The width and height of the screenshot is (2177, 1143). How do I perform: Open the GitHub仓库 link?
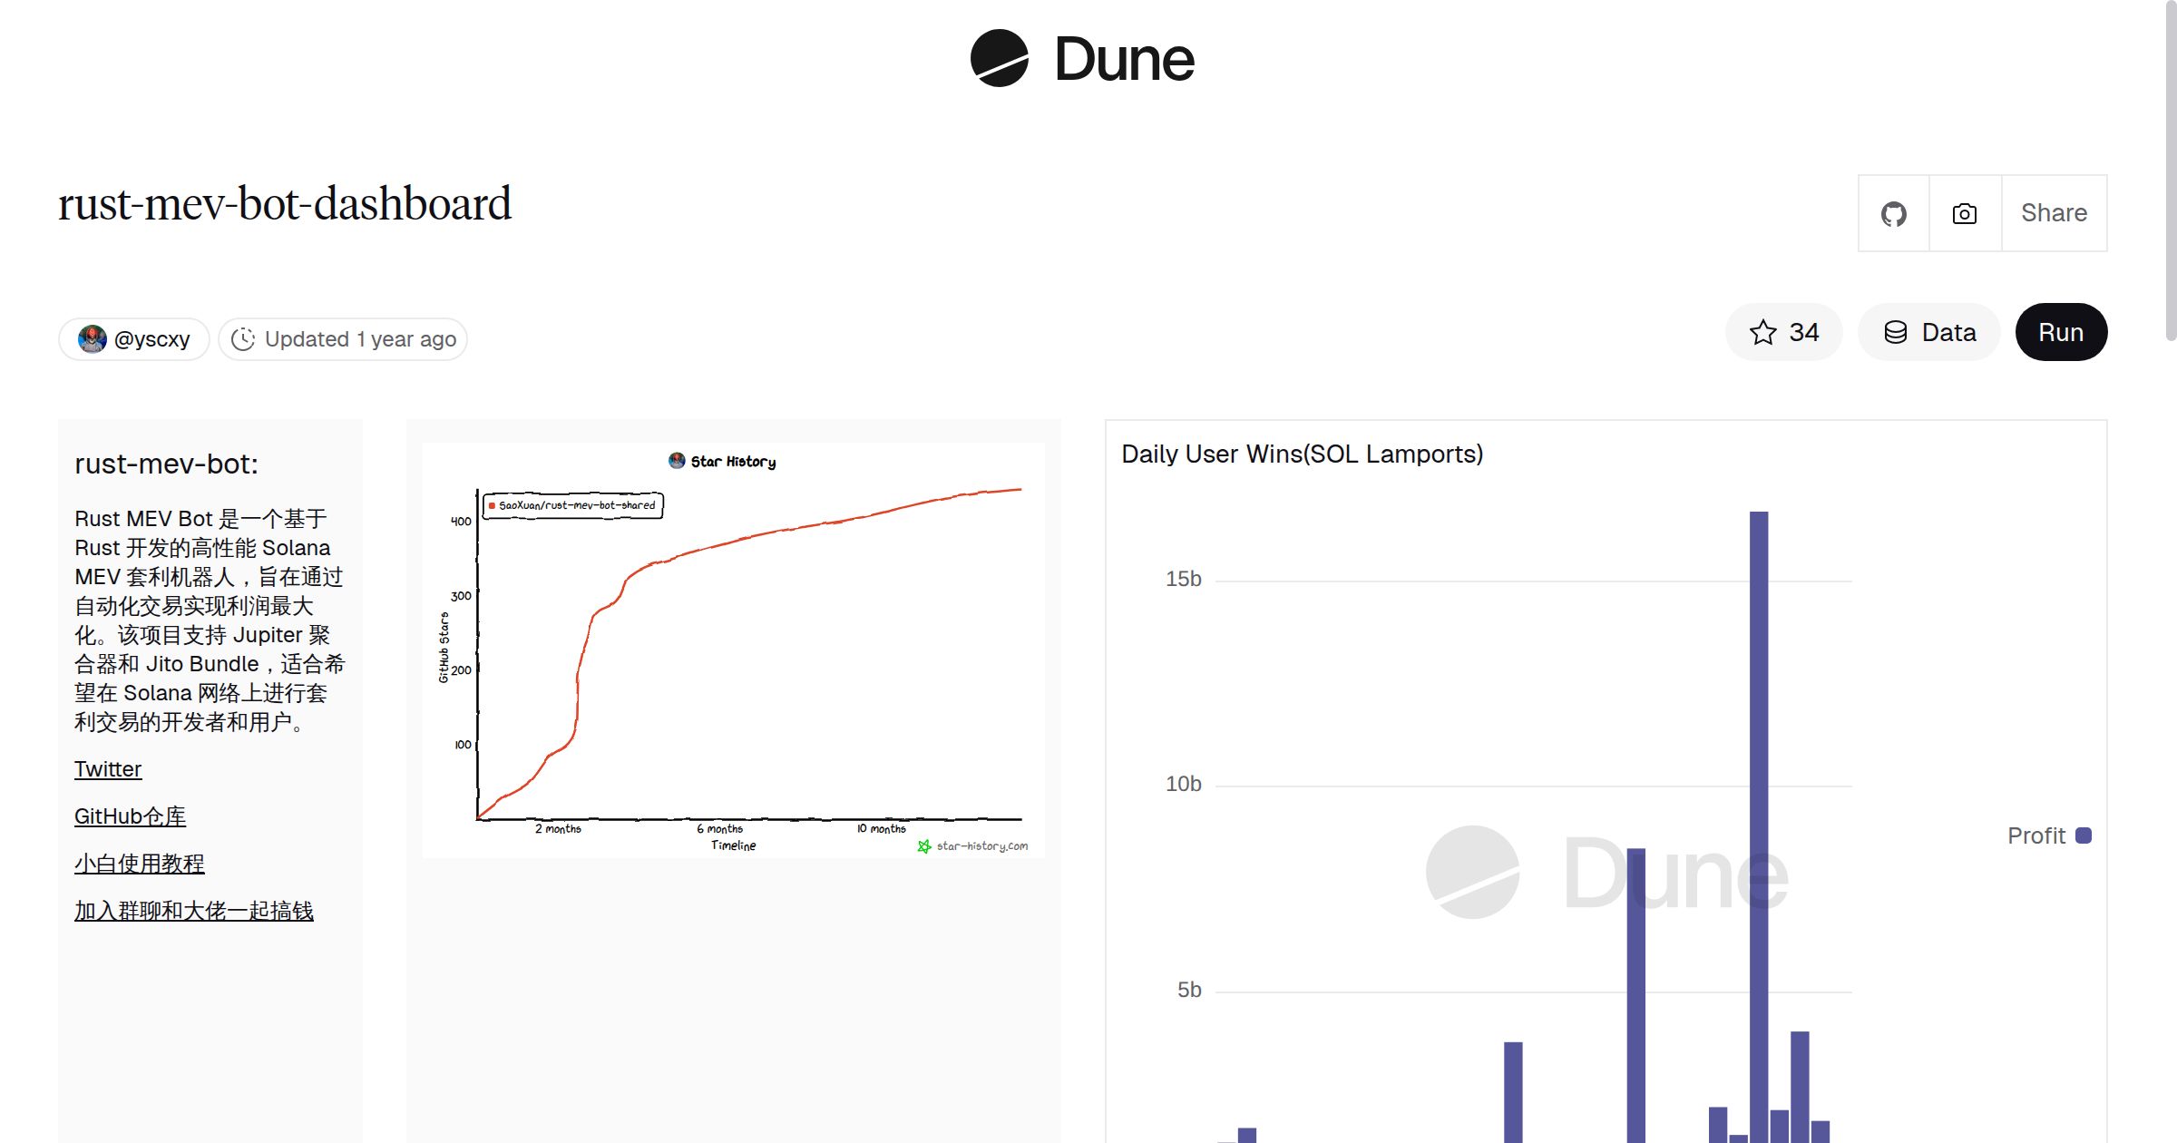pyautogui.click(x=129, y=816)
